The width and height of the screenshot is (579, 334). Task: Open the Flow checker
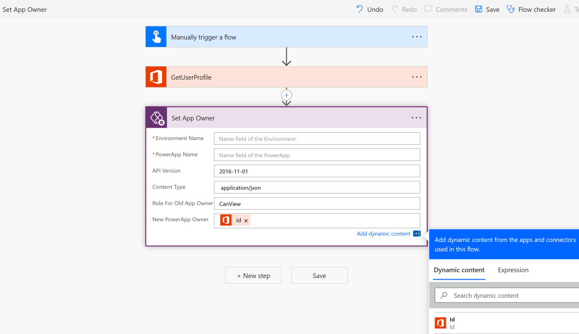click(x=531, y=10)
